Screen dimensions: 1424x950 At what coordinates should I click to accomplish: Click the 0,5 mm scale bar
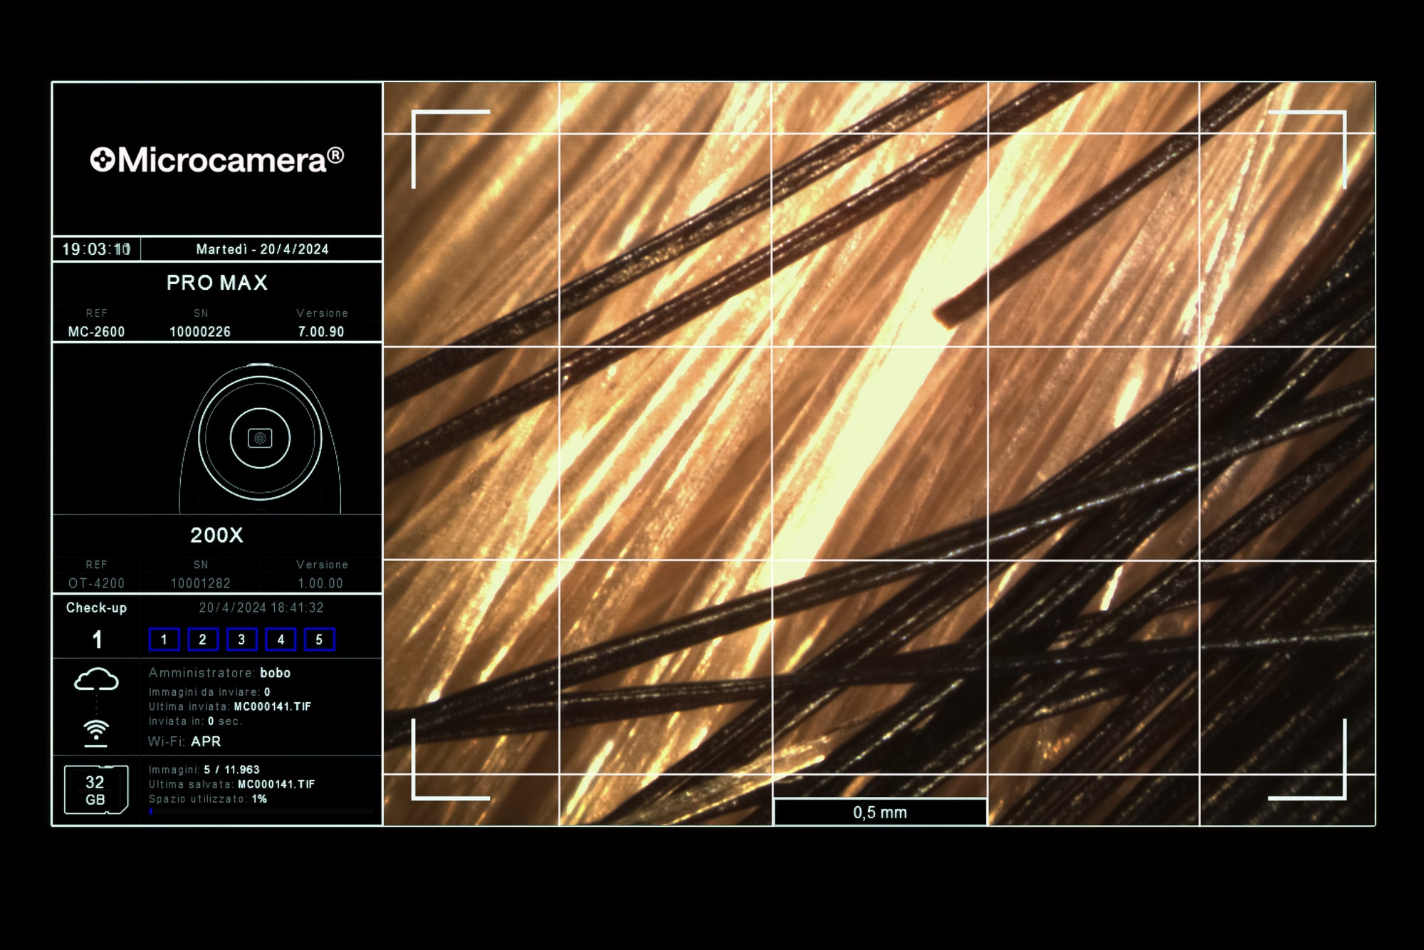[880, 813]
